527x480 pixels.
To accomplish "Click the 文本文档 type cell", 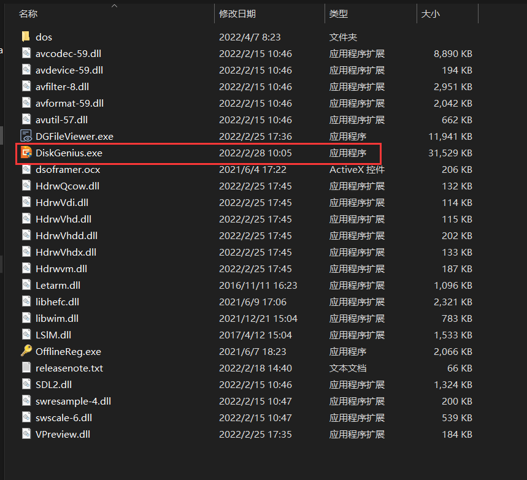I will pos(348,368).
